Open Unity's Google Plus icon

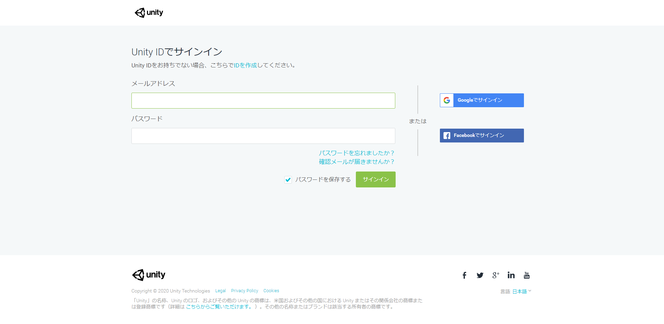pos(496,275)
